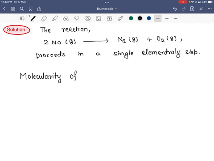Image resolution: width=214 pixels, height=161 pixels.
Task: Open the more options ellipsis menu
Action: 210,9
